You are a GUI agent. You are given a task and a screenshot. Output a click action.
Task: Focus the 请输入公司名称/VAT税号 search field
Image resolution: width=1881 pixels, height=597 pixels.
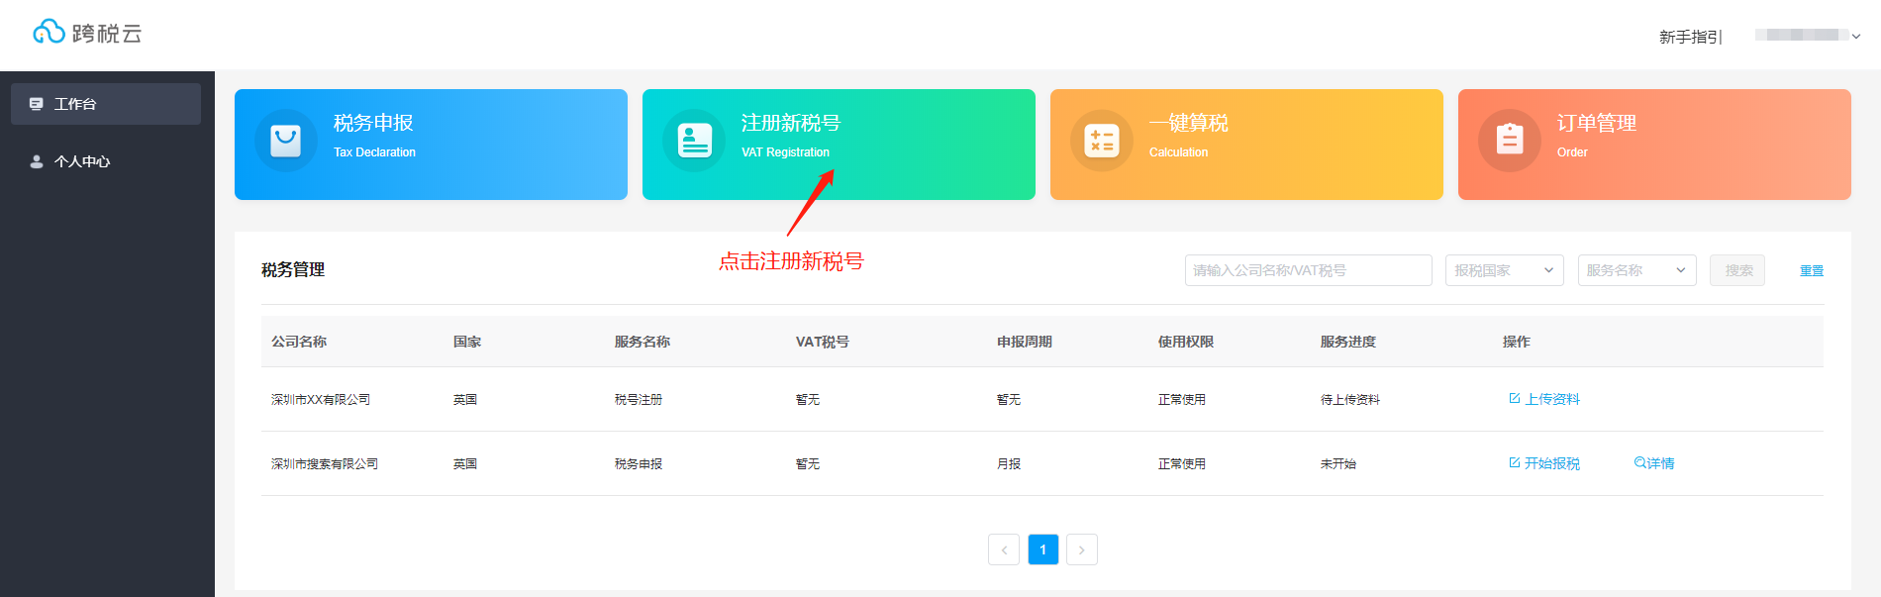tap(1308, 270)
